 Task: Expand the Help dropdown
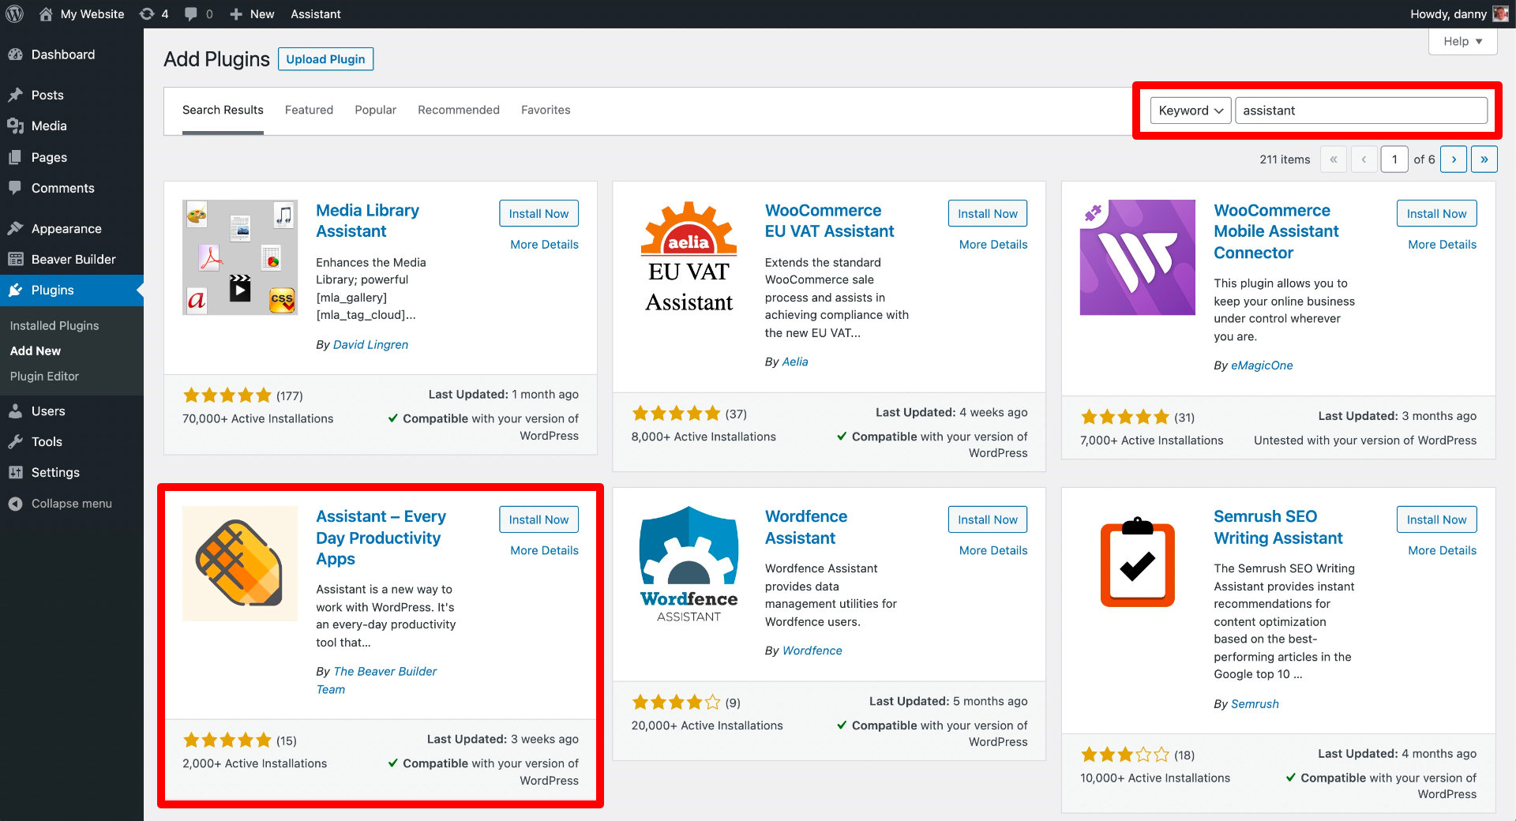click(x=1462, y=41)
